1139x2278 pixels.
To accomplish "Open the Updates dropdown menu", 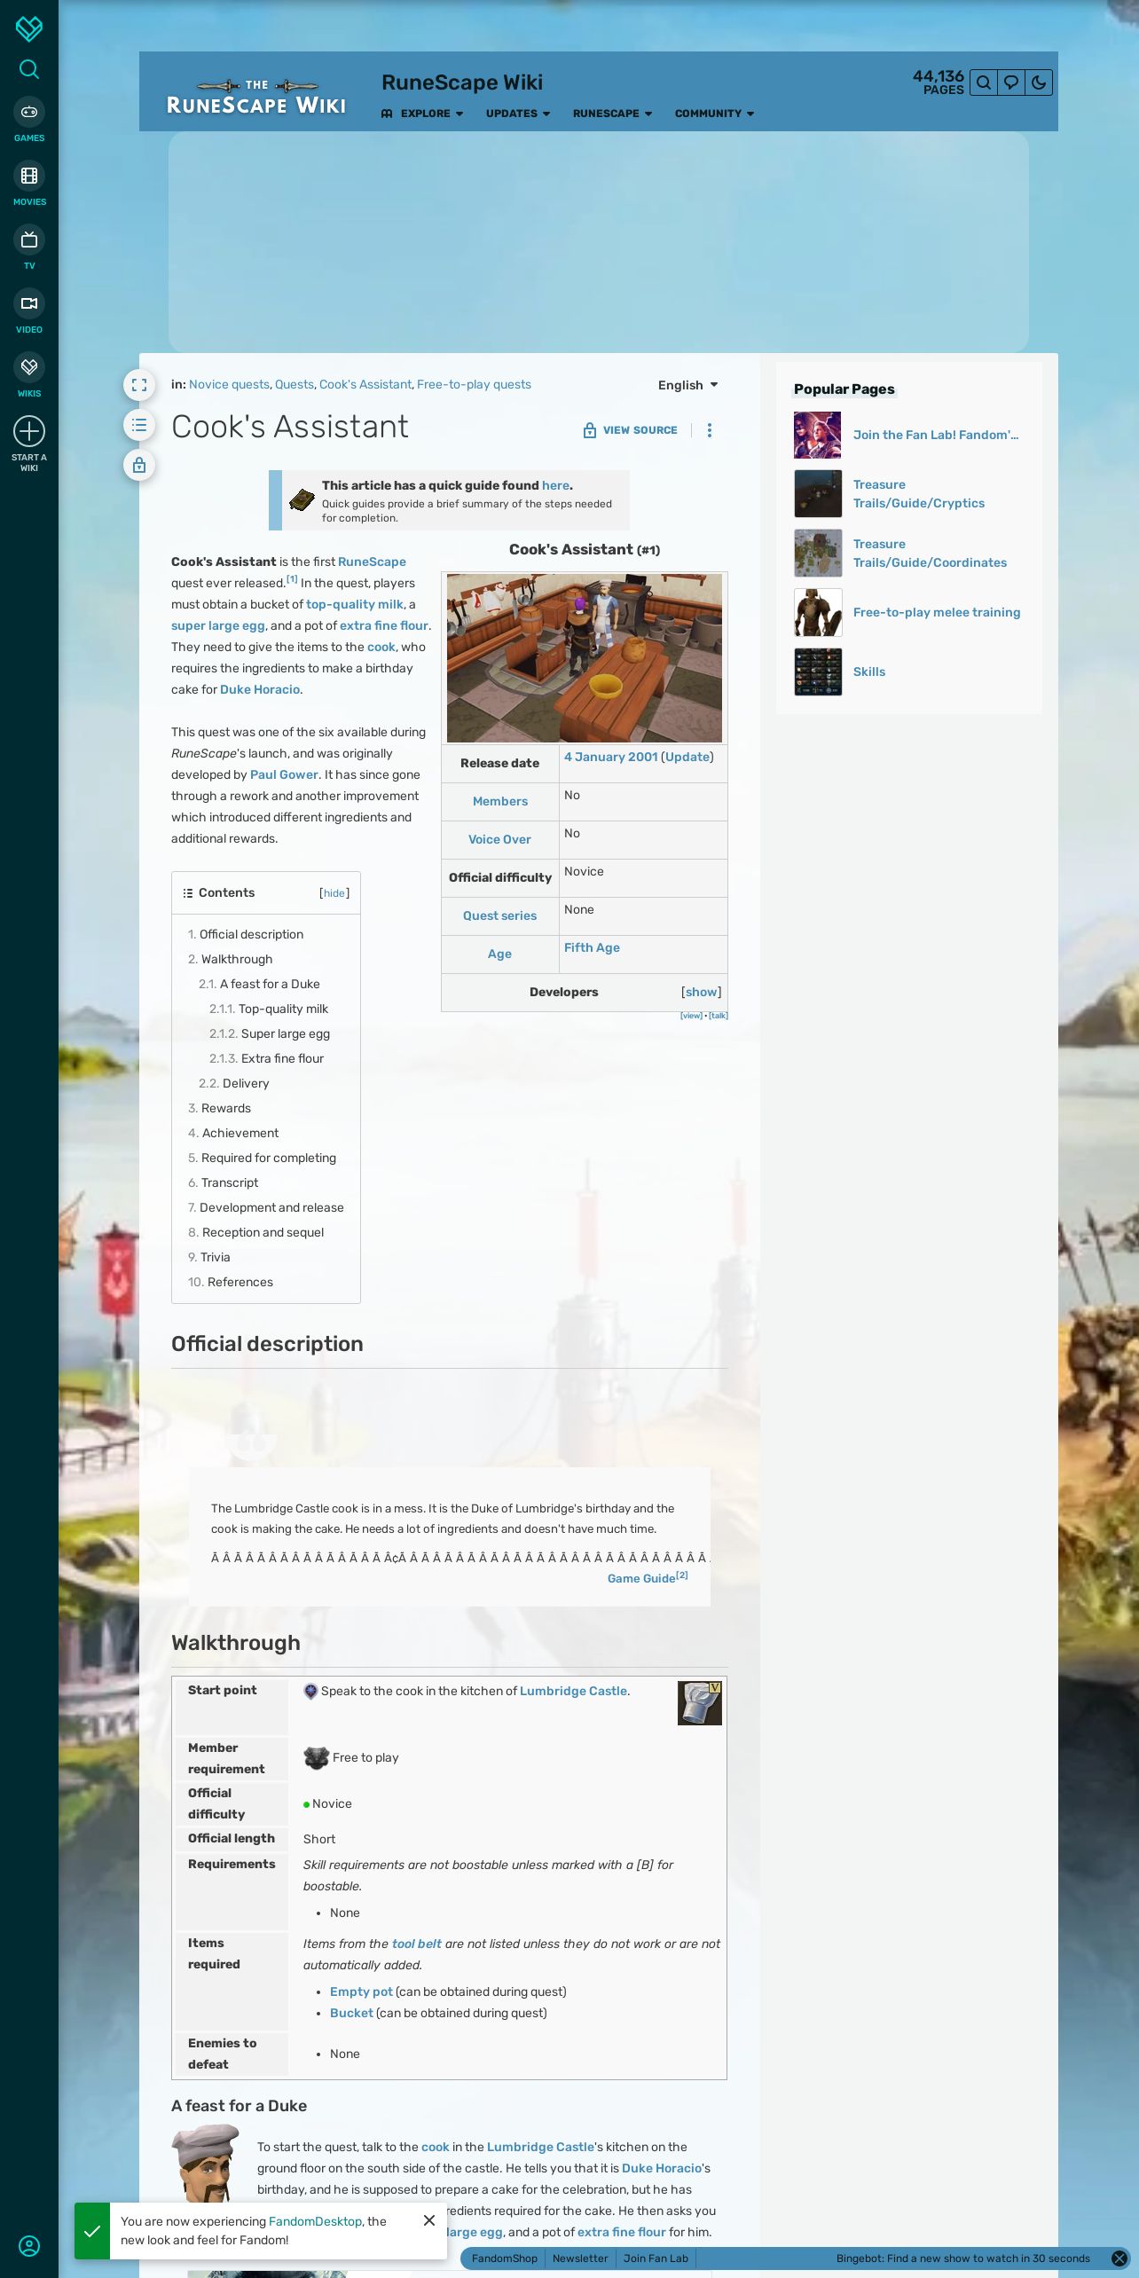I will point(518,114).
